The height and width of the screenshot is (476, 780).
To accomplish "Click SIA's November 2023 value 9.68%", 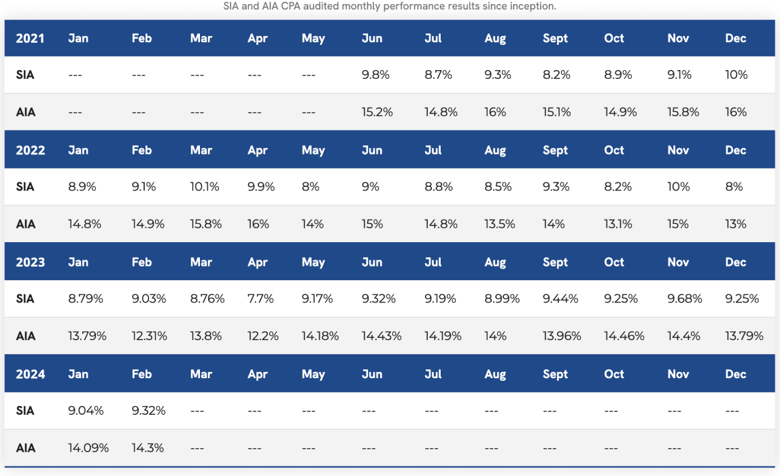I will [685, 299].
